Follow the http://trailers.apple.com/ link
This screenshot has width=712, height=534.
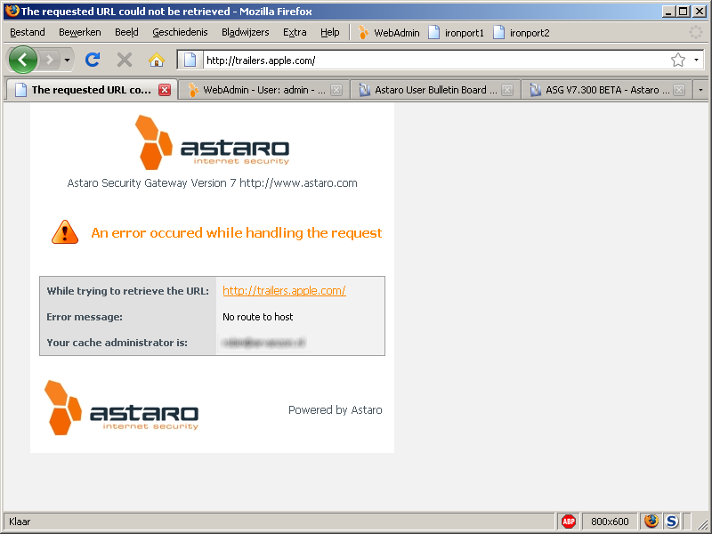pyautogui.click(x=284, y=291)
